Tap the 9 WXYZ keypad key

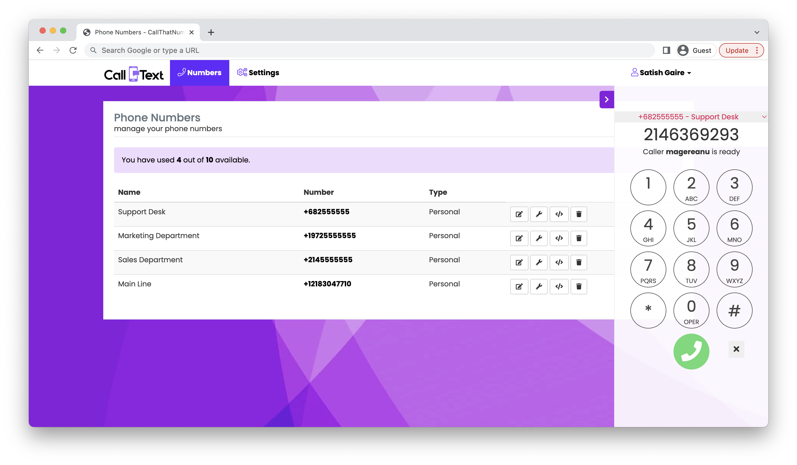click(734, 269)
